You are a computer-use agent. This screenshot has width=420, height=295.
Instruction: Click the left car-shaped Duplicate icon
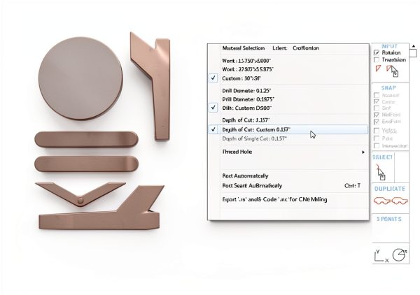[x=382, y=201]
